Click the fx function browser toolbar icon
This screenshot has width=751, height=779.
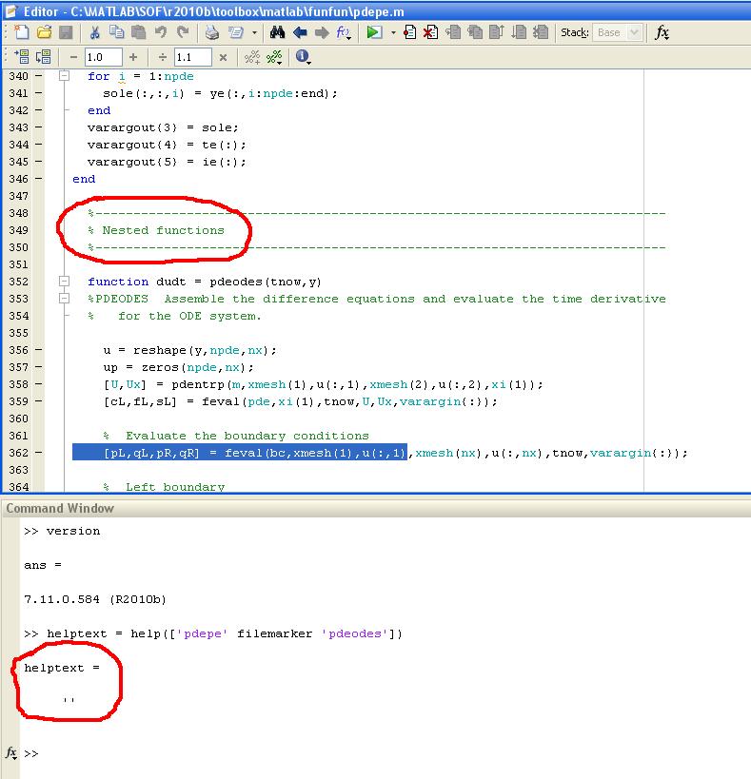pos(662,32)
